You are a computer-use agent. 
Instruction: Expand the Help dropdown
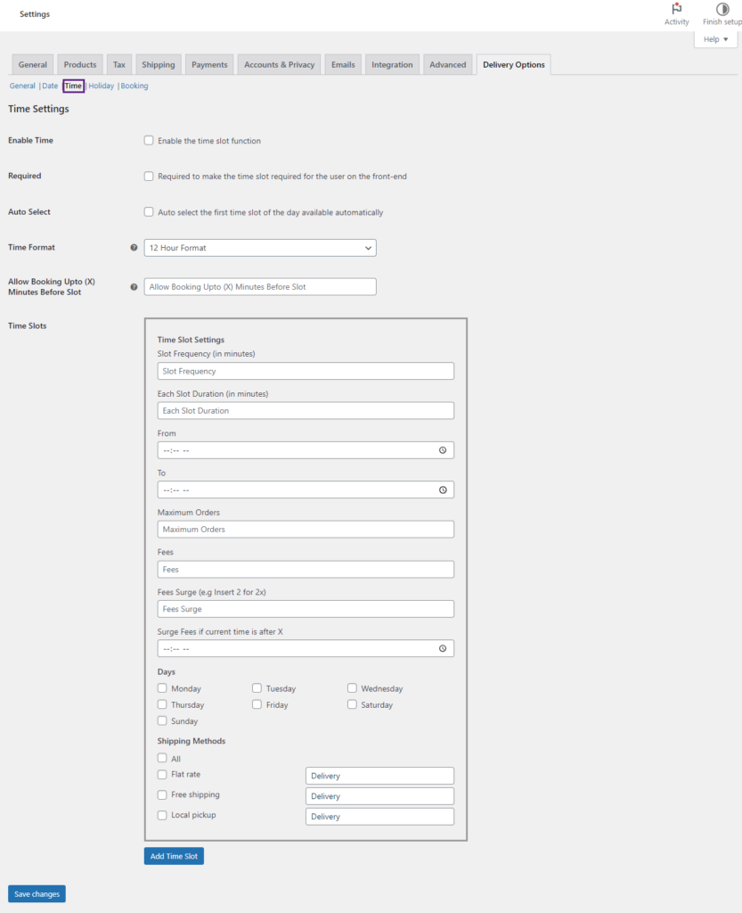(x=716, y=39)
